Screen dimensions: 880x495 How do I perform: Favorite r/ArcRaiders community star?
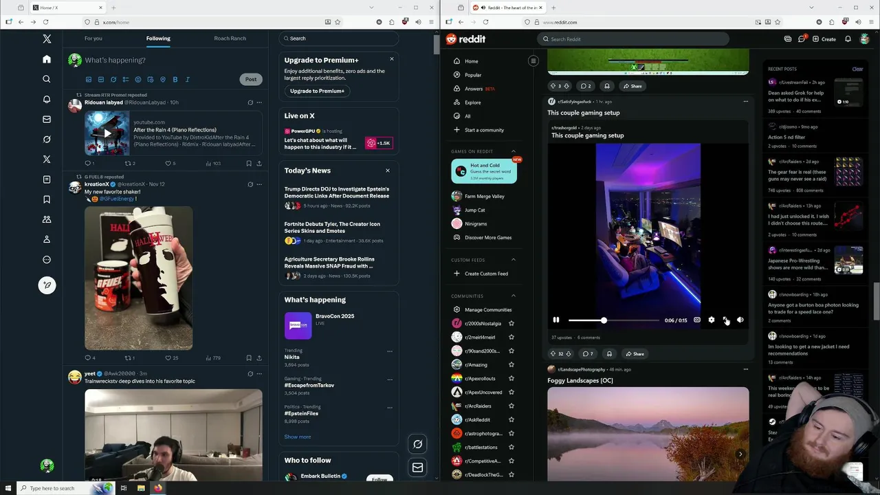pyautogui.click(x=511, y=406)
